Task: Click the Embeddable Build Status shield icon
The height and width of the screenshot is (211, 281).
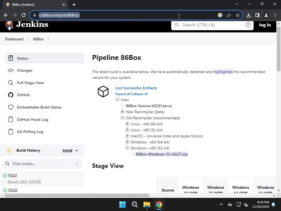Action: [11, 107]
